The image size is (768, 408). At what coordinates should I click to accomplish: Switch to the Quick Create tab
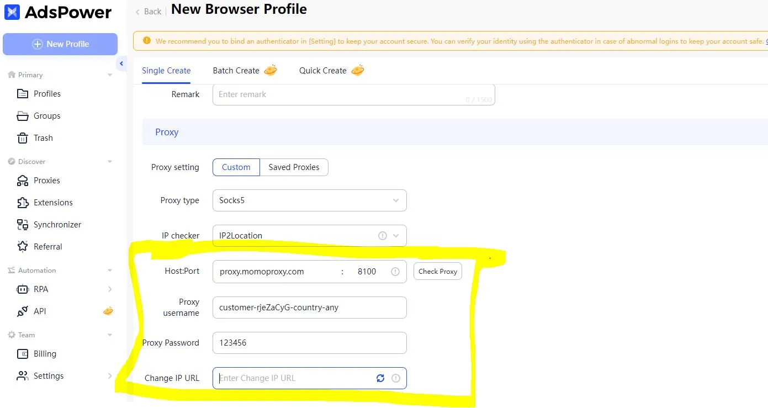(322, 71)
